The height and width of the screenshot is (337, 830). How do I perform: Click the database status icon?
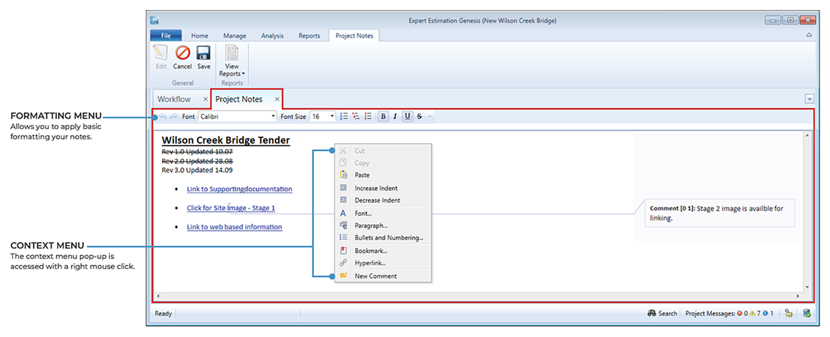pos(806,313)
